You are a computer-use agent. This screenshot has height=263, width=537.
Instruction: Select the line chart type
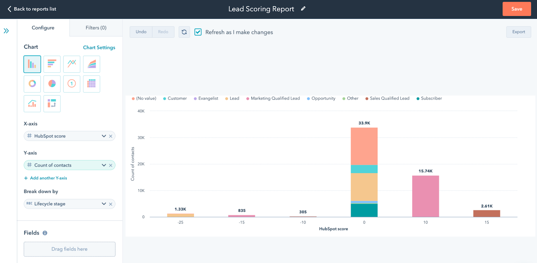pos(72,64)
